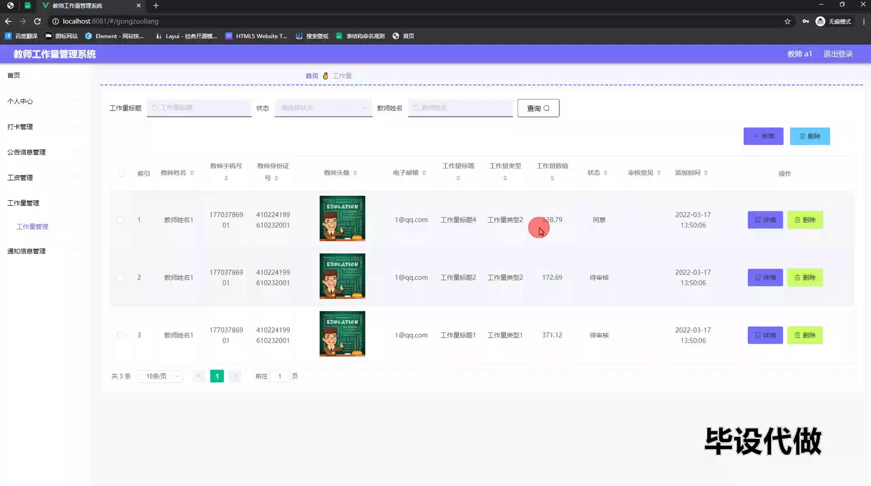The image size is (871, 486).
Task: Open the 百度翻译 bookmark
Action: pos(21,36)
